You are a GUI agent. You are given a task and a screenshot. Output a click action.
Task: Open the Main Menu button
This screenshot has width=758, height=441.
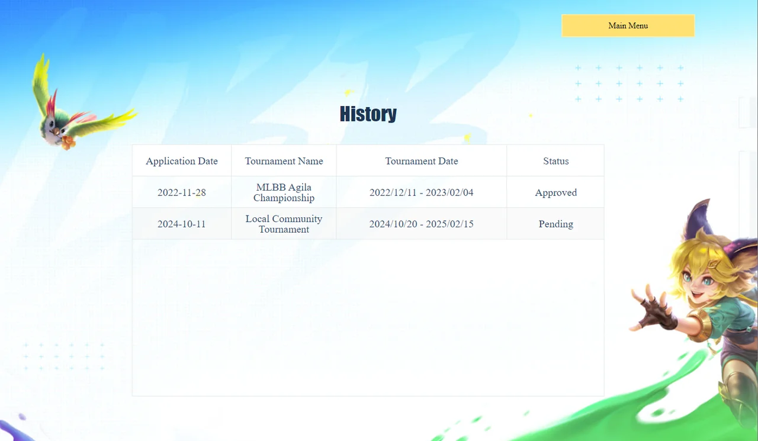click(x=628, y=25)
